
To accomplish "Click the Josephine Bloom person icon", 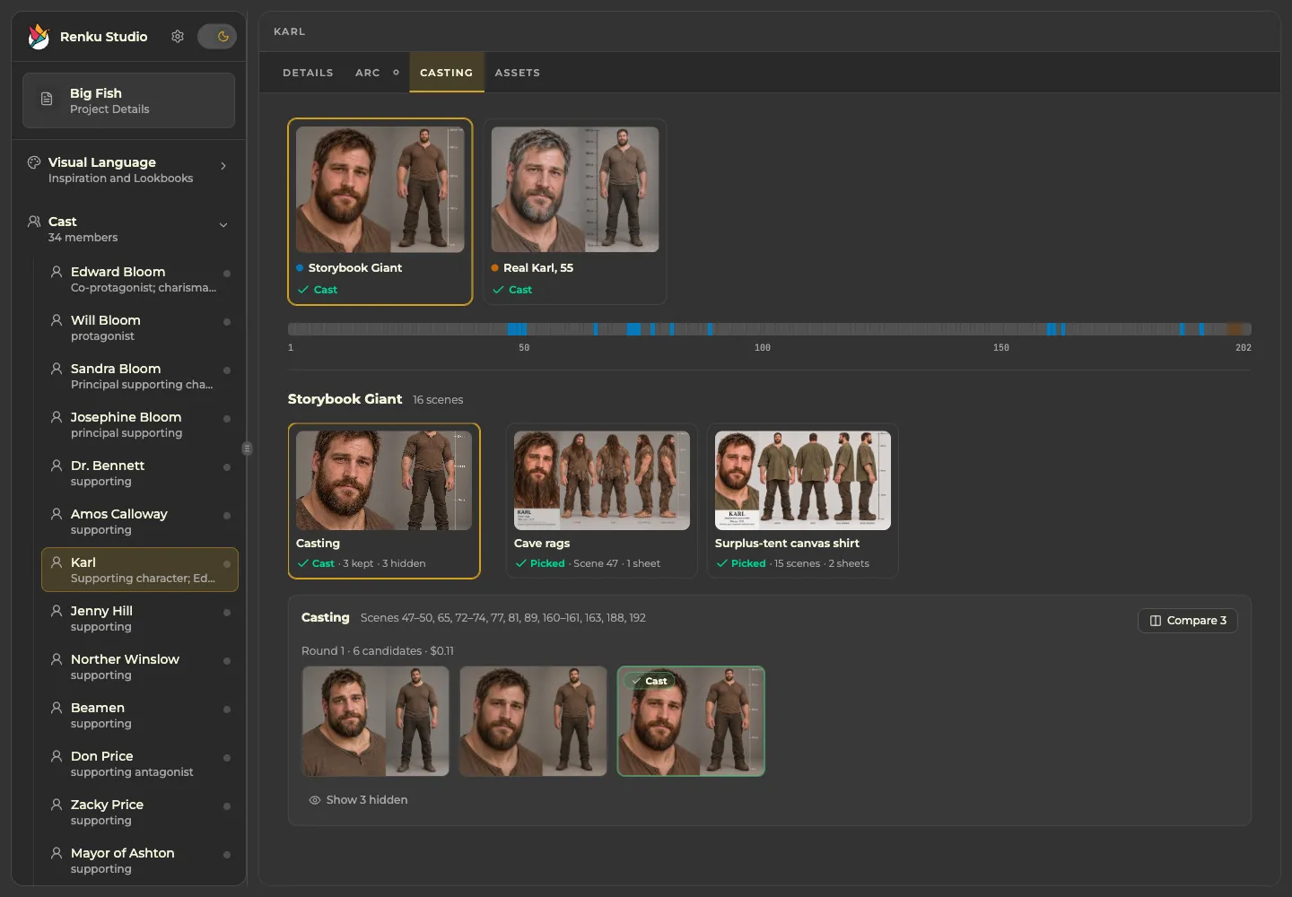I will coord(57,417).
